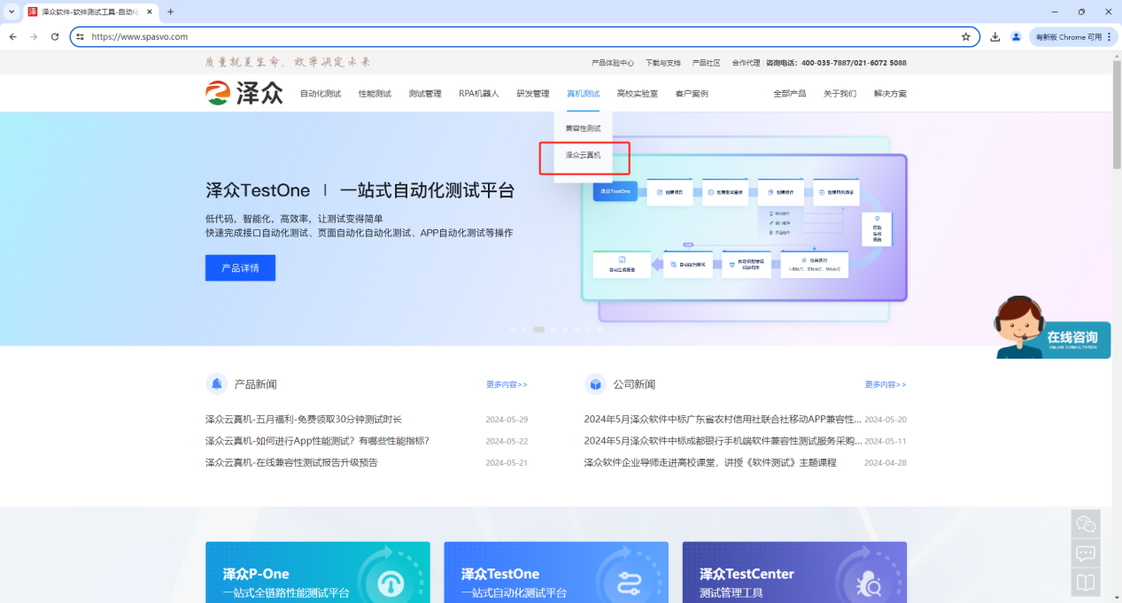
Task: Click the 在线咨询 online consultation widget
Action: [1053, 329]
